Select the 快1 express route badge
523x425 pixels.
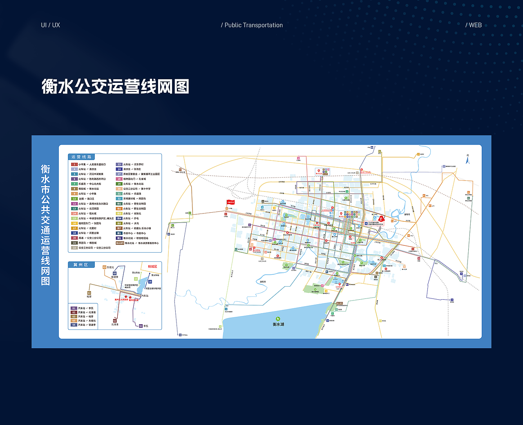tap(119, 204)
